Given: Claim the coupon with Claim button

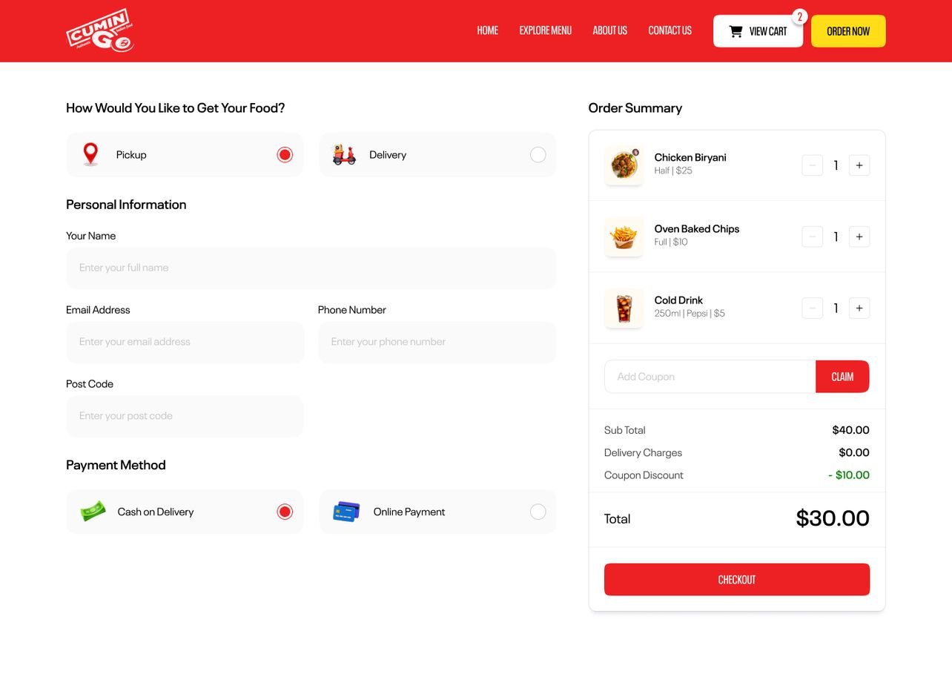Looking at the screenshot, I should (x=842, y=377).
